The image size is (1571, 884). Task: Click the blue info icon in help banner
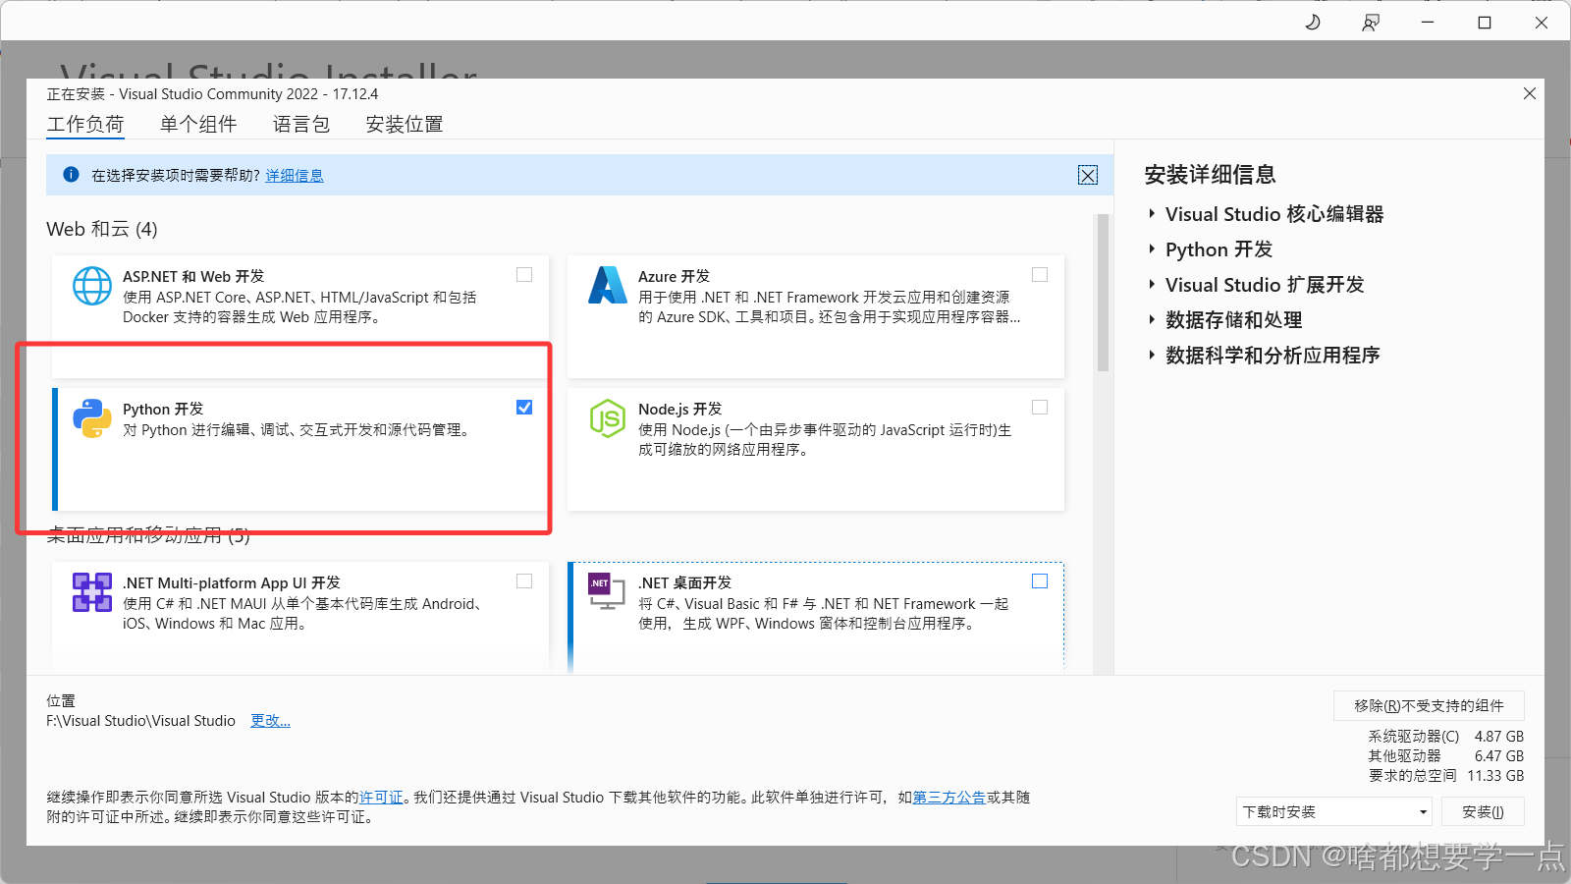[71, 175]
